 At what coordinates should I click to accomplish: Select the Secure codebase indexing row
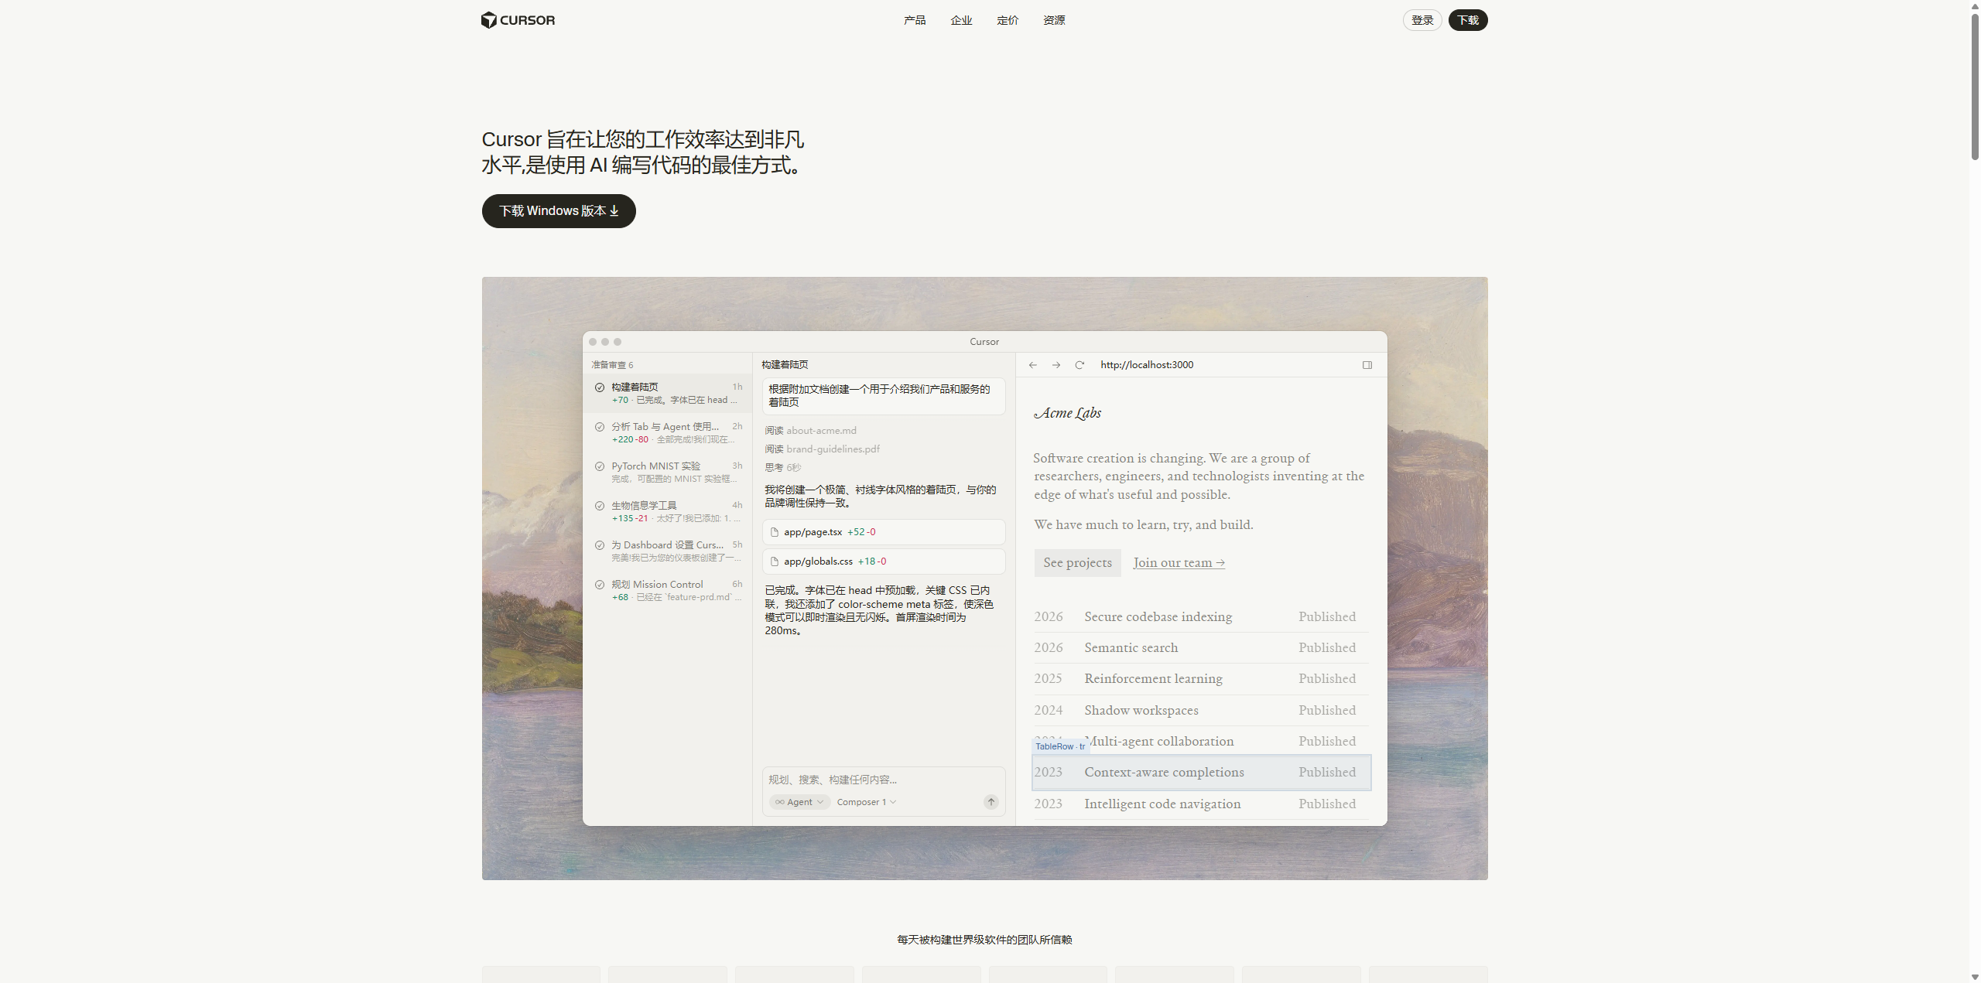click(1201, 617)
